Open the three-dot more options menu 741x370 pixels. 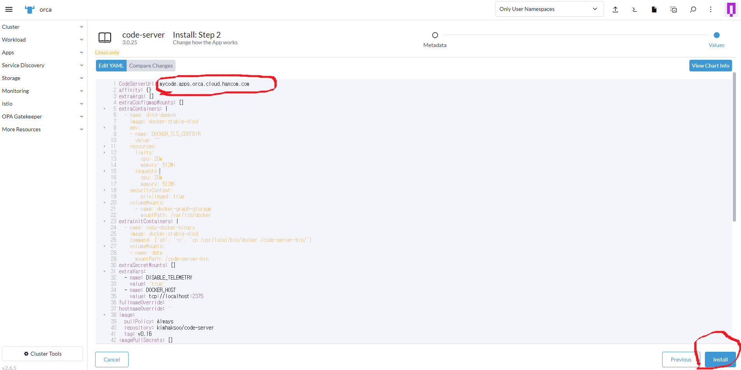711,9
